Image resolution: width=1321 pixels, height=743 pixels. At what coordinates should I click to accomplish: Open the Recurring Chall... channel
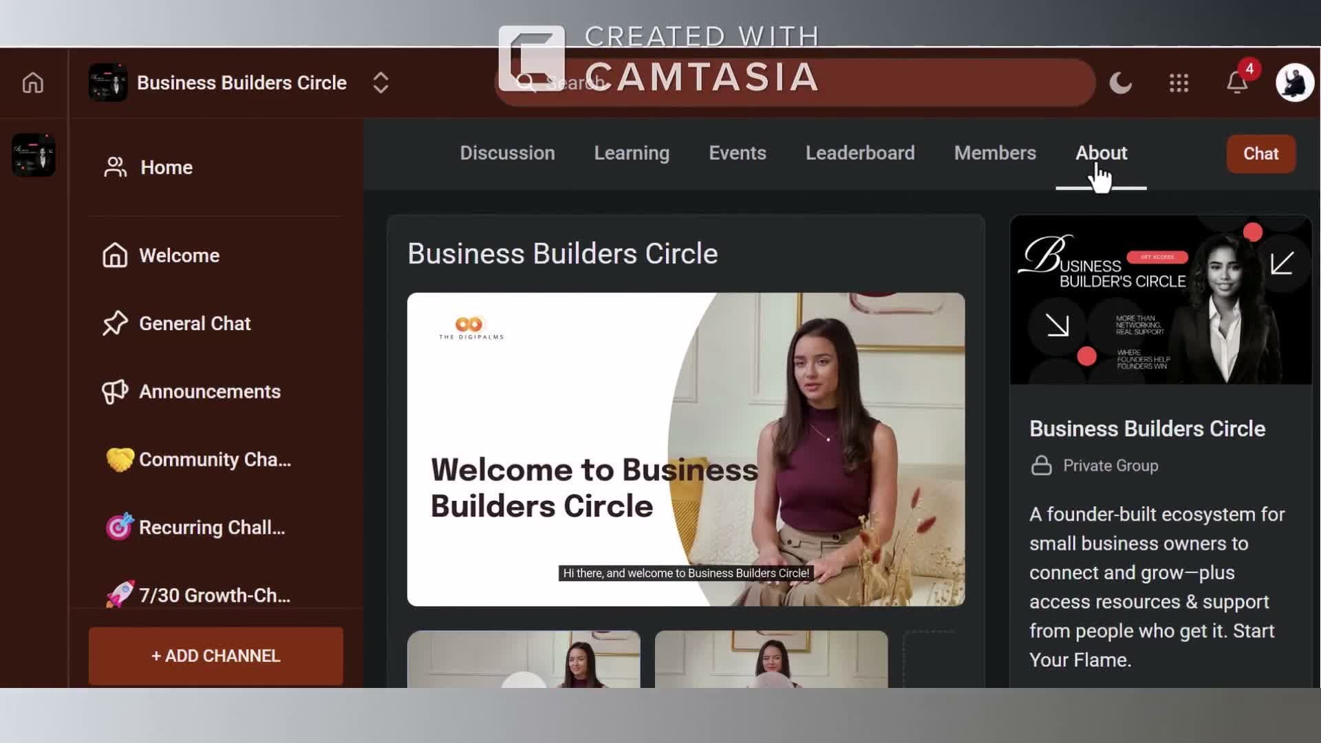pyautogui.click(x=211, y=528)
